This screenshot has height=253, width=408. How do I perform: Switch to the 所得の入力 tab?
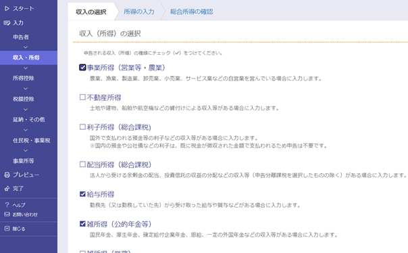click(x=139, y=11)
